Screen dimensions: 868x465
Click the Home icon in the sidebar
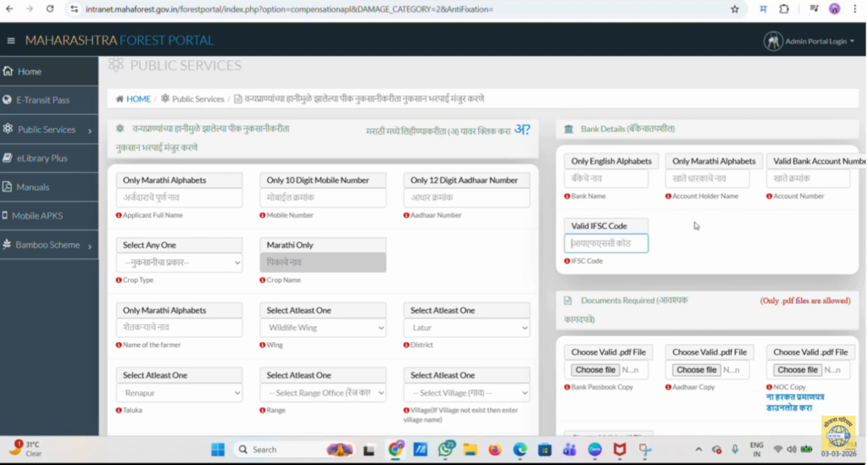(x=8, y=71)
